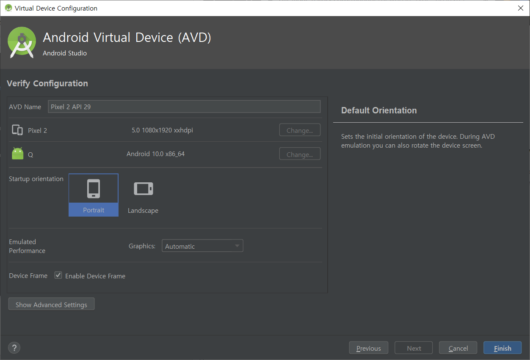Image resolution: width=530 pixels, height=360 pixels.
Task: Click the 'Q' release name text
Action: 30,155
